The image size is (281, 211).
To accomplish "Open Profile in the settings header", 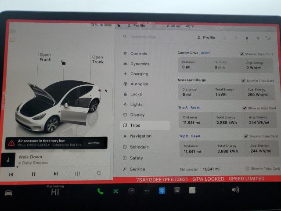I will pos(206,37).
